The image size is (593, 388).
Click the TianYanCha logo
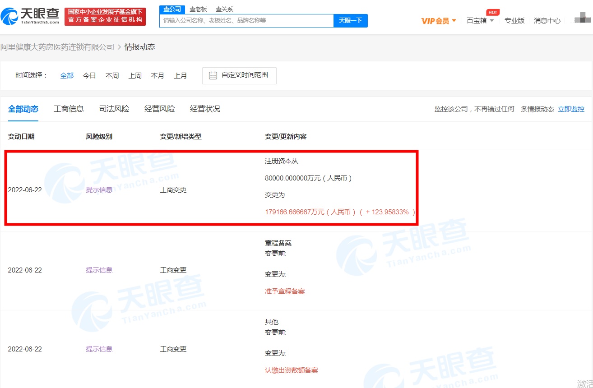click(x=30, y=17)
